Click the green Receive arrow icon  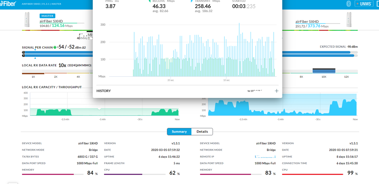coord(149,1)
